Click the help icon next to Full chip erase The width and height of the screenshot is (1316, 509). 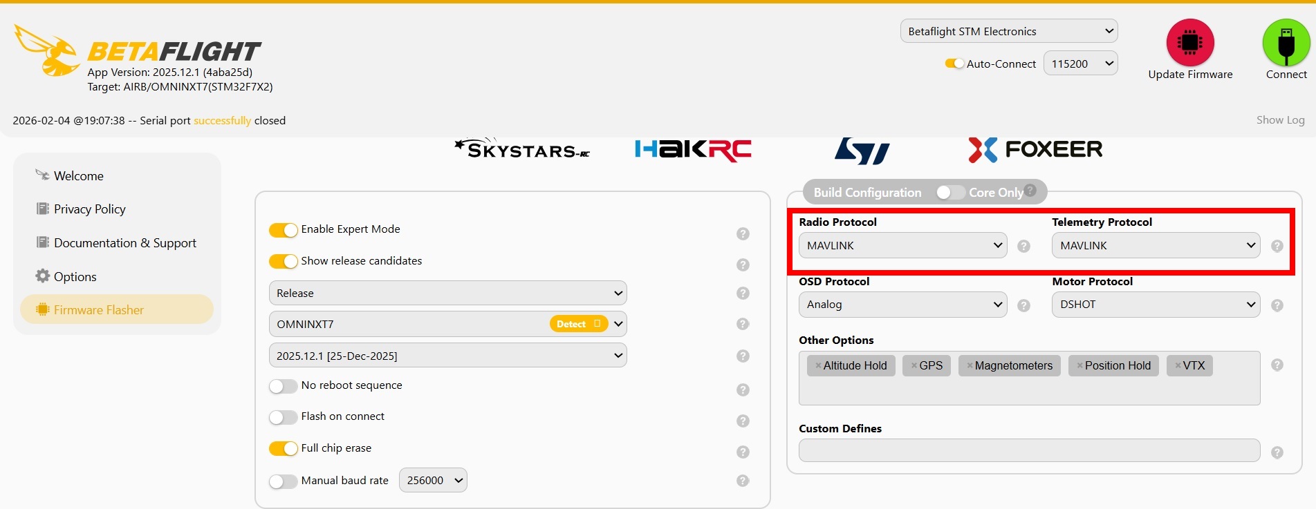click(743, 452)
